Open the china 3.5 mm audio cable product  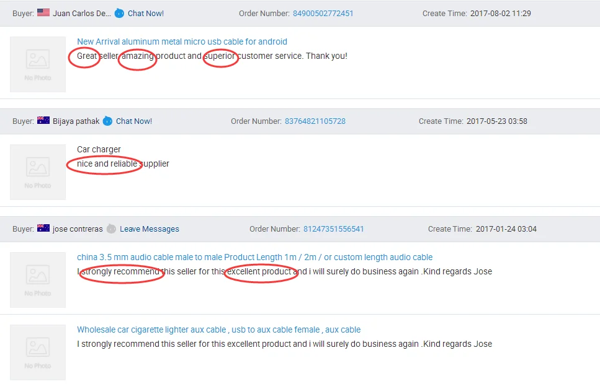coord(254,257)
